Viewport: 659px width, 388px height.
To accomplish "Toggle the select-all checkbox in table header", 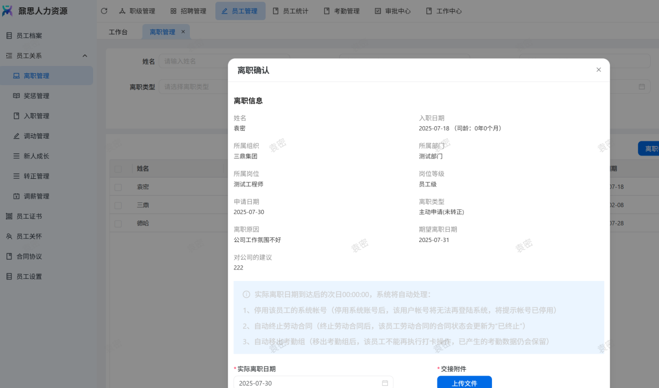I will (x=118, y=169).
